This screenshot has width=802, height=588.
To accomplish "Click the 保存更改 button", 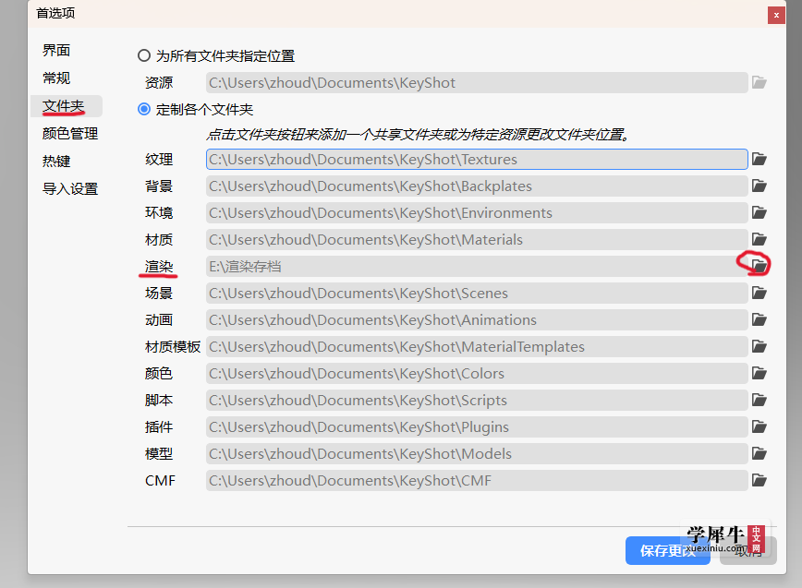I will (667, 550).
